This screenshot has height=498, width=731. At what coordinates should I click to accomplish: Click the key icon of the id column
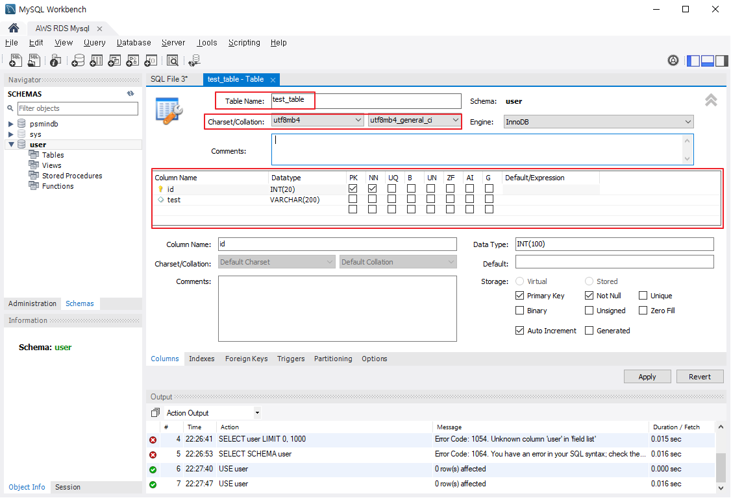pos(160,189)
